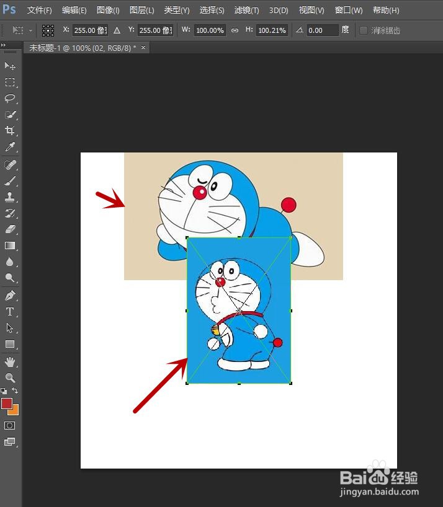Open the 文件(F) menu
The height and width of the screenshot is (507, 443).
[40, 11]
